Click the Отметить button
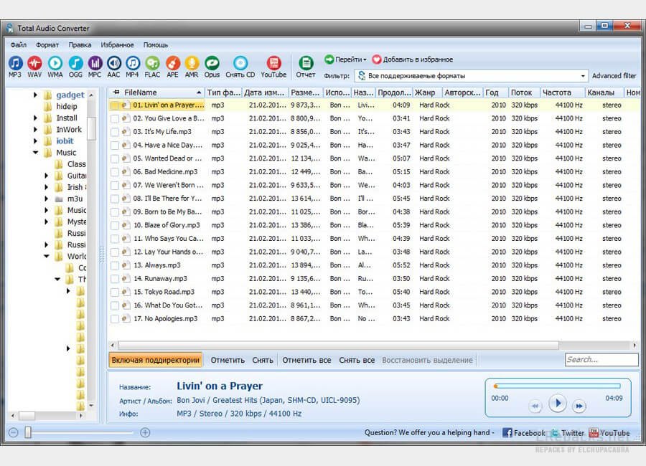The image size is (646, 466). click(228, 360)
